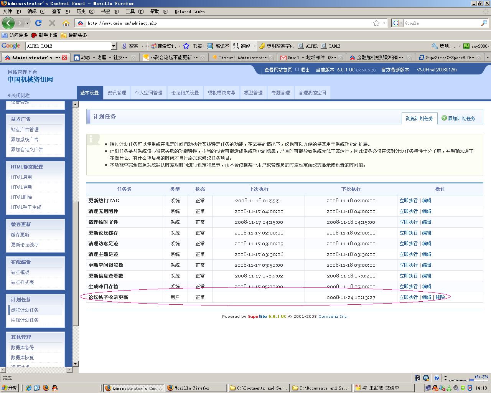
Task: Click 编辑 for 生成昨日存档
Action: click(427, 286)
